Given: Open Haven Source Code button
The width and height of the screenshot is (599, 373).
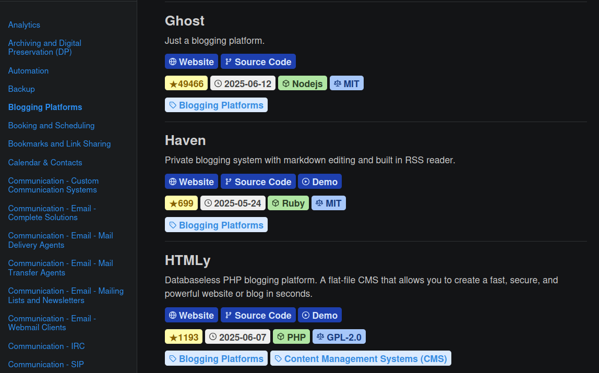Looking at the screenshot, I should pos(258,182).
